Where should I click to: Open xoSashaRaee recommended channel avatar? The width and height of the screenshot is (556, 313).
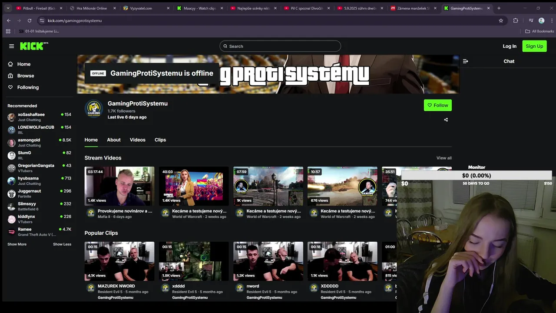(x=11, y=117)
